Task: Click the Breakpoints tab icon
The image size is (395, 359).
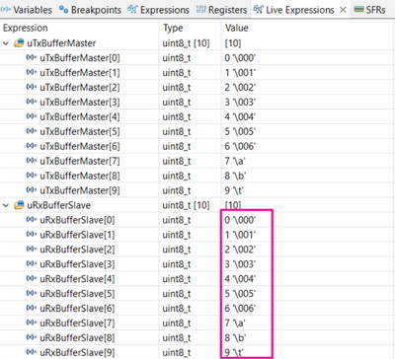Action: 63,10
